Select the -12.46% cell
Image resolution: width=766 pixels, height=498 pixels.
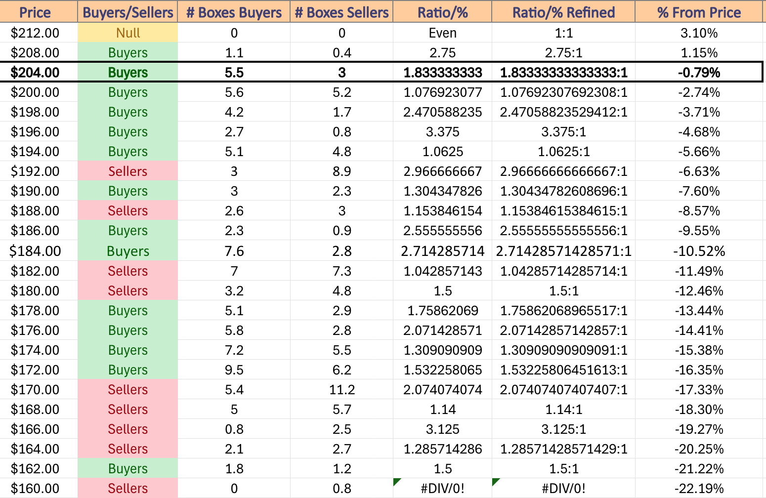tap(699, 290)
